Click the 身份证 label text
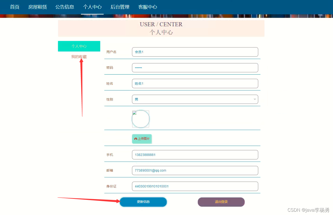This screenshot has width=333, height=215. (111, 186)
